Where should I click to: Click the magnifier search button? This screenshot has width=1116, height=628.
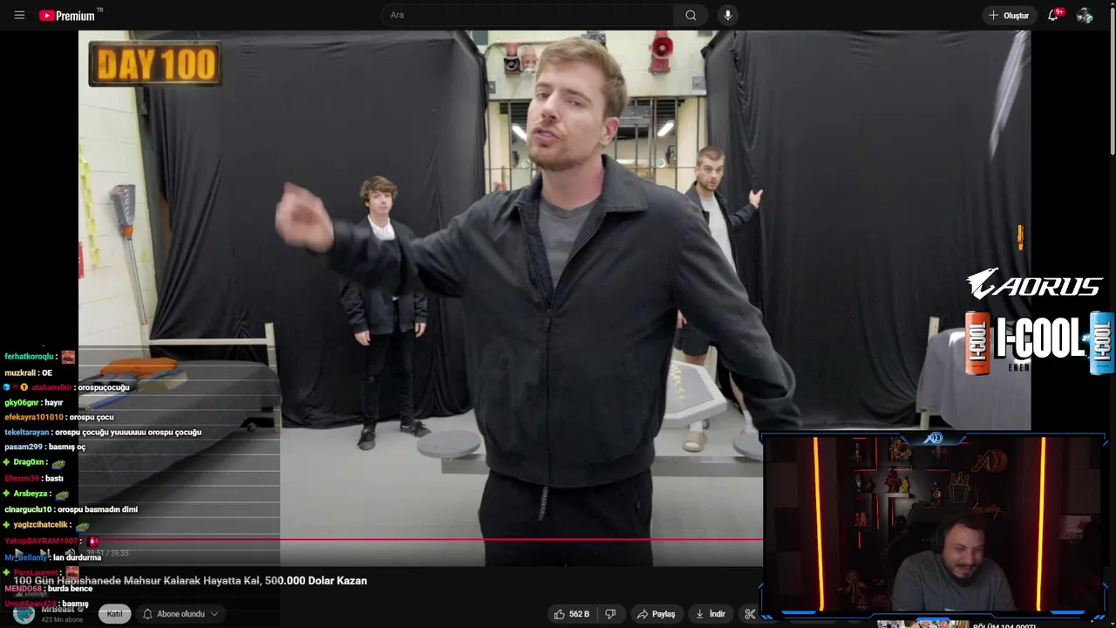click(691, 15)
